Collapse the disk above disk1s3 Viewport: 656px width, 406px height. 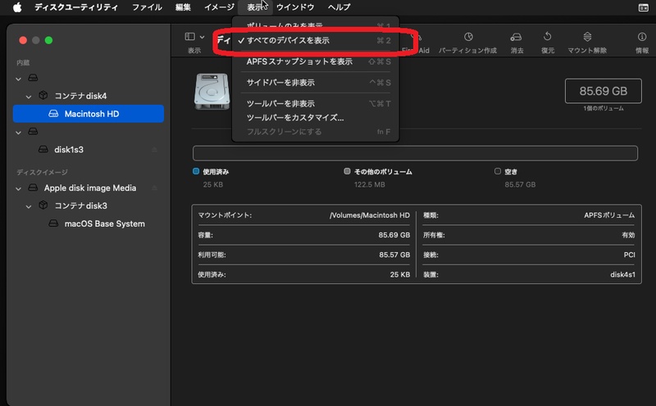click(18, 133)
